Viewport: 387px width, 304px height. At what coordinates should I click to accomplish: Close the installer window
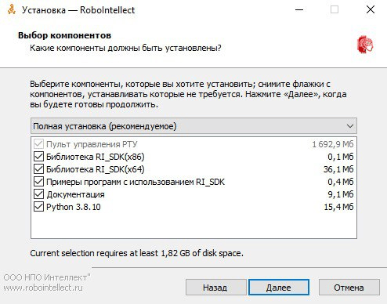click(x=371, y=10)
